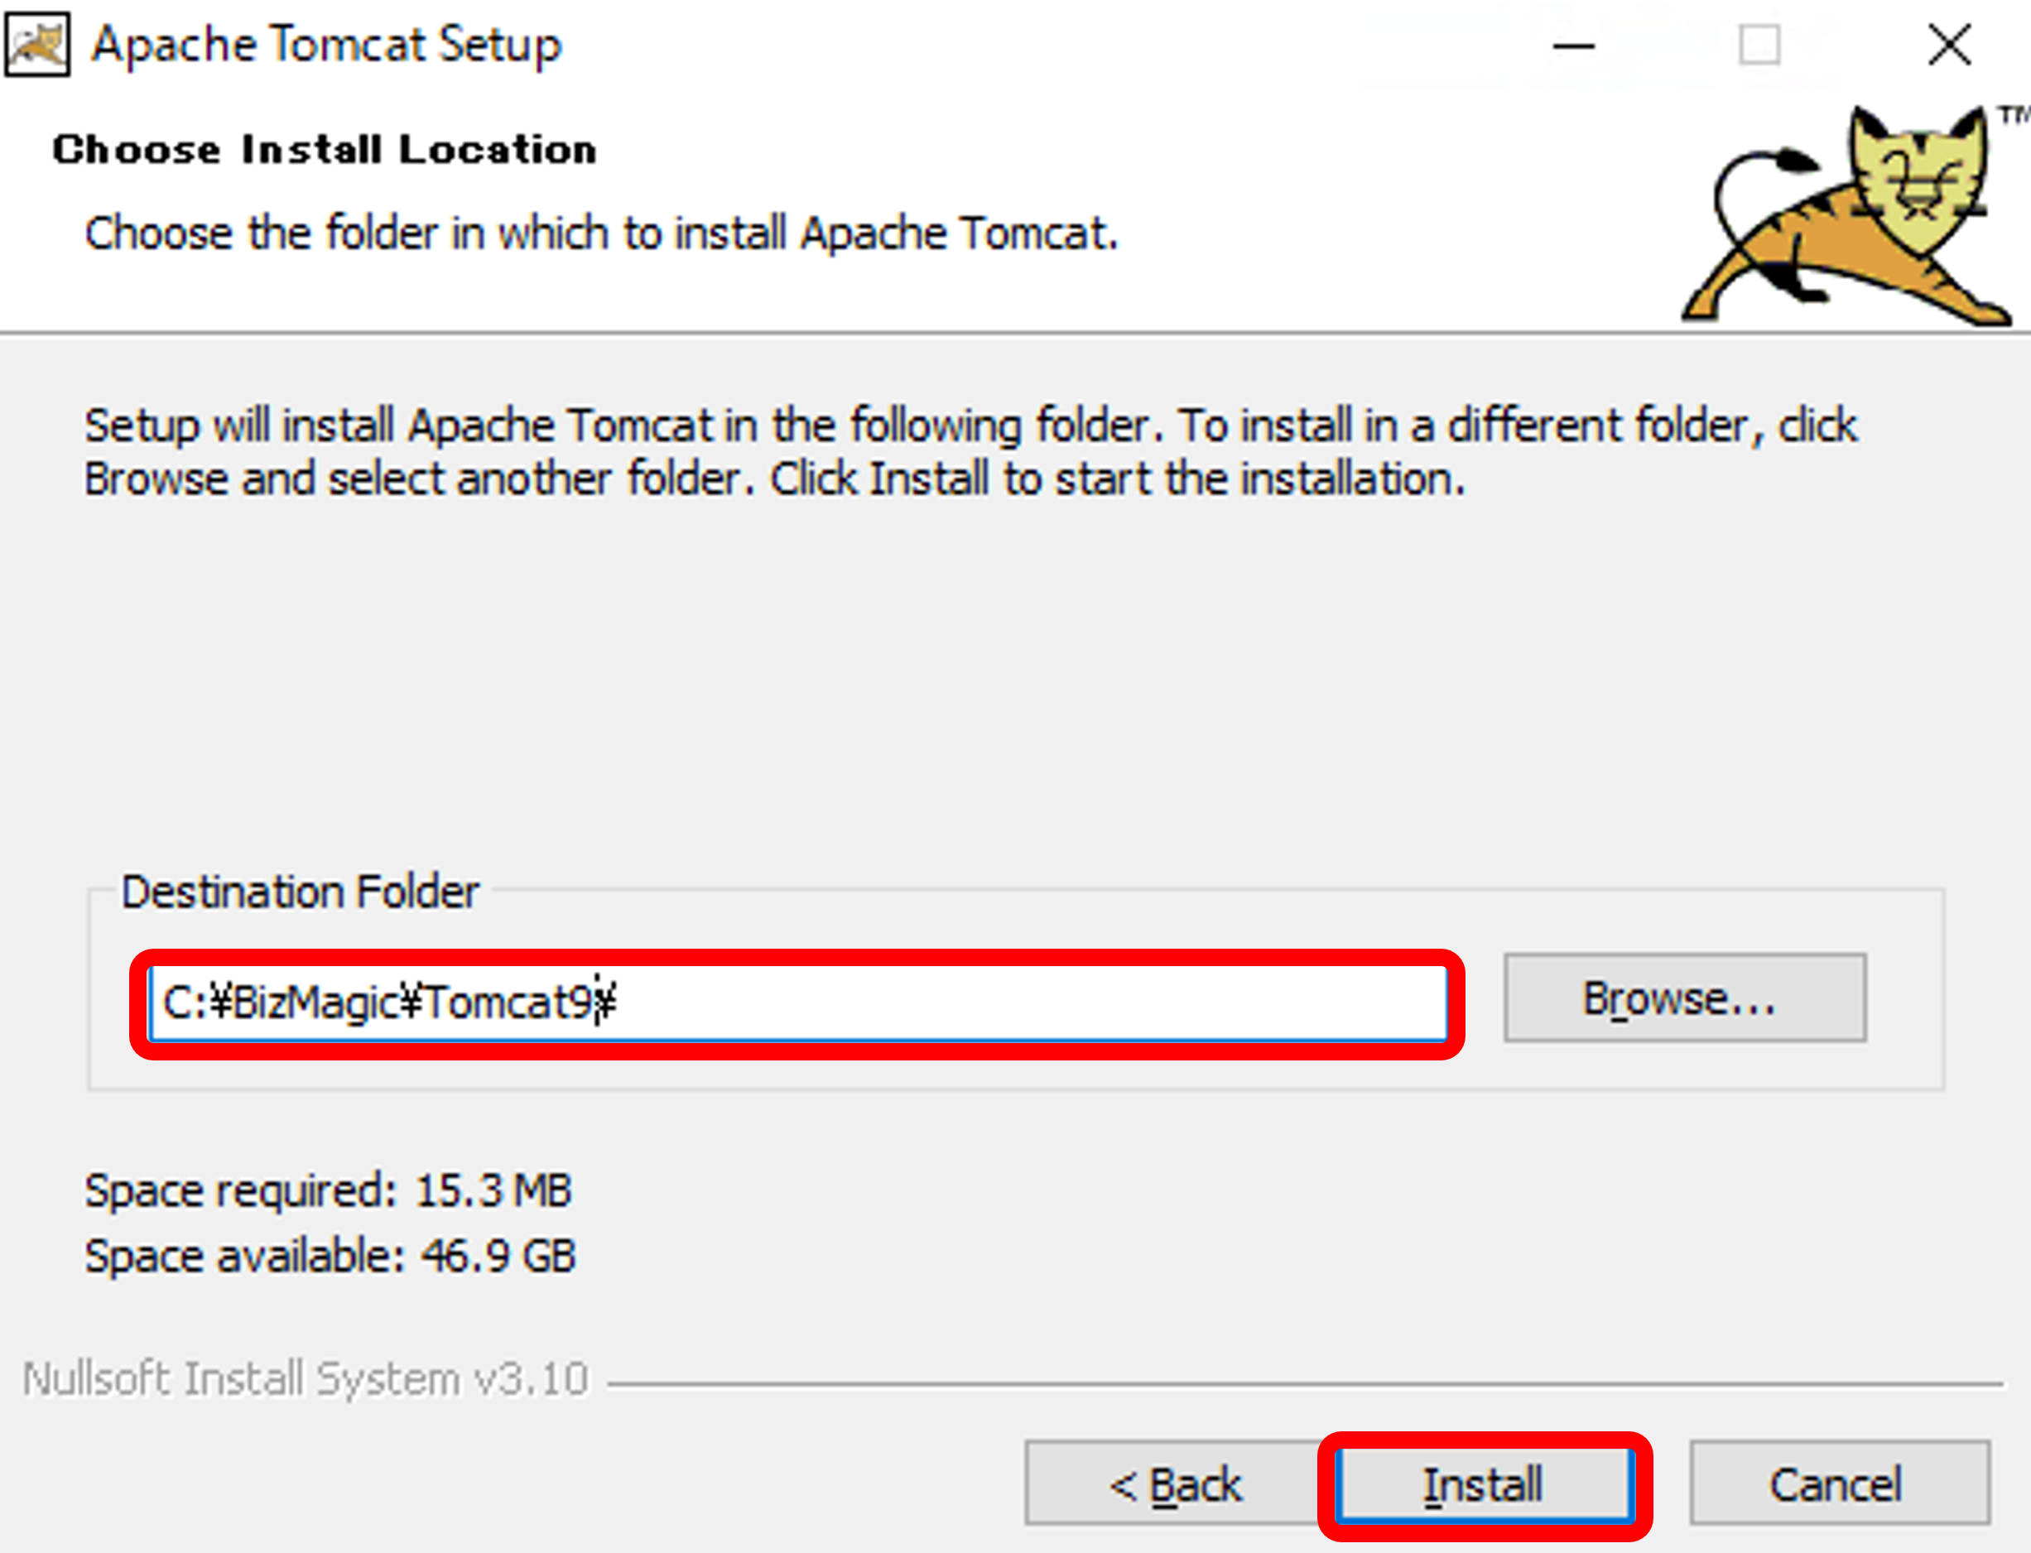Minimize the Apache Tomcat Setup window
The height and width of the screenshot is (1553, 2031).
coord(1573,45)
